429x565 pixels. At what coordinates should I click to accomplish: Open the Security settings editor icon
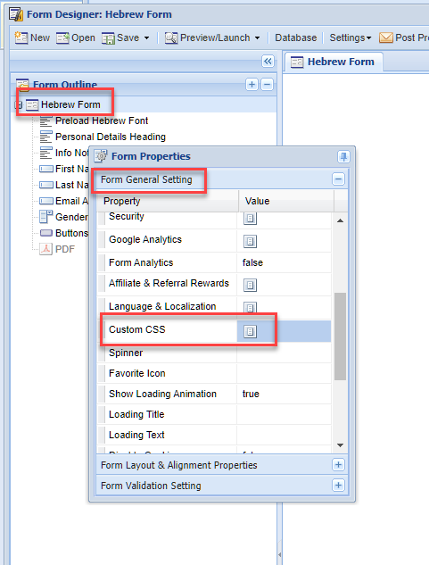pyautogui.click(x=250, y=219)
